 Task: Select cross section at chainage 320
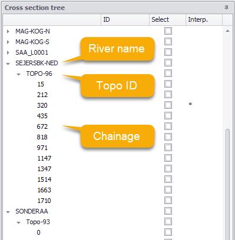pos(42,105)
